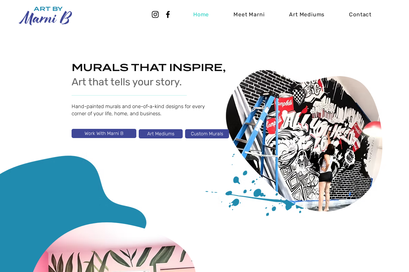Screen dimensions: 409x272
Task: Open the Meet Marni page
Action: [249, 14]
